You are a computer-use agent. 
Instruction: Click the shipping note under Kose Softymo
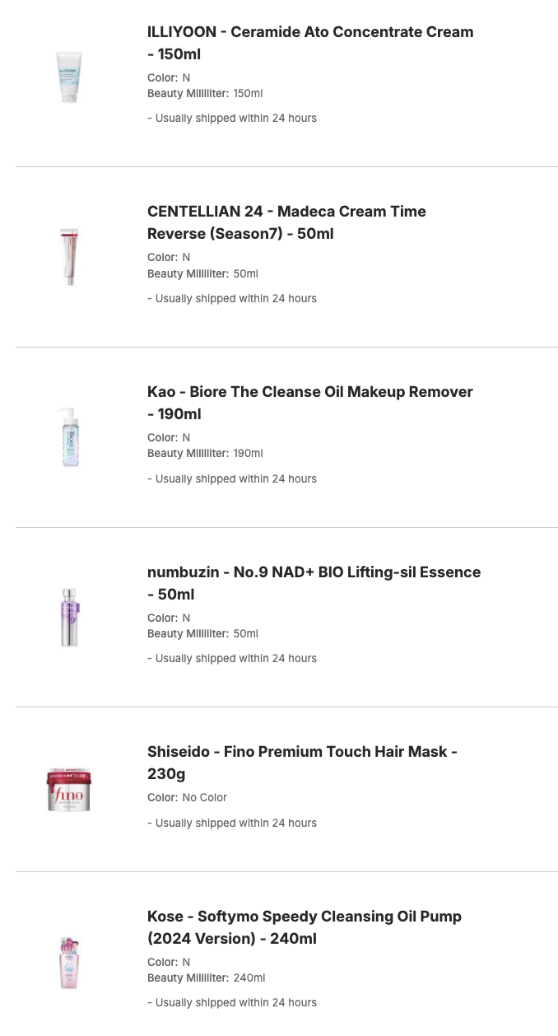click(x=232, y=1003)
